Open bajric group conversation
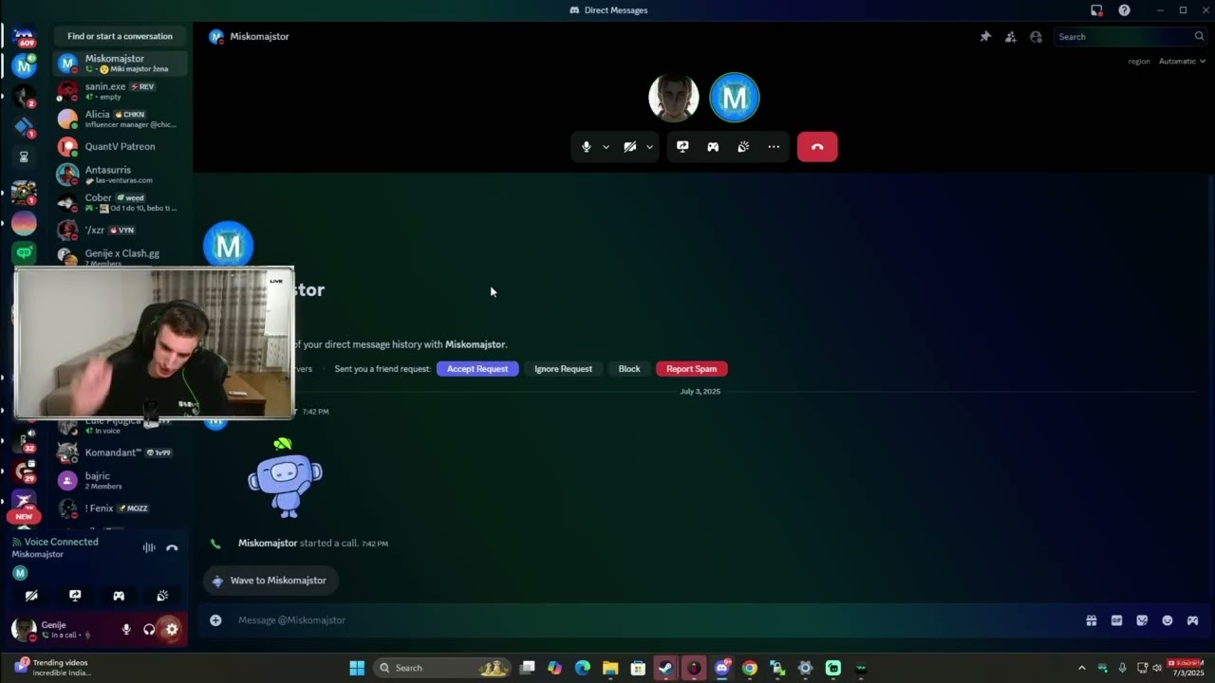The width and height of the screenshot is (1215, 683). pos(120,480)
